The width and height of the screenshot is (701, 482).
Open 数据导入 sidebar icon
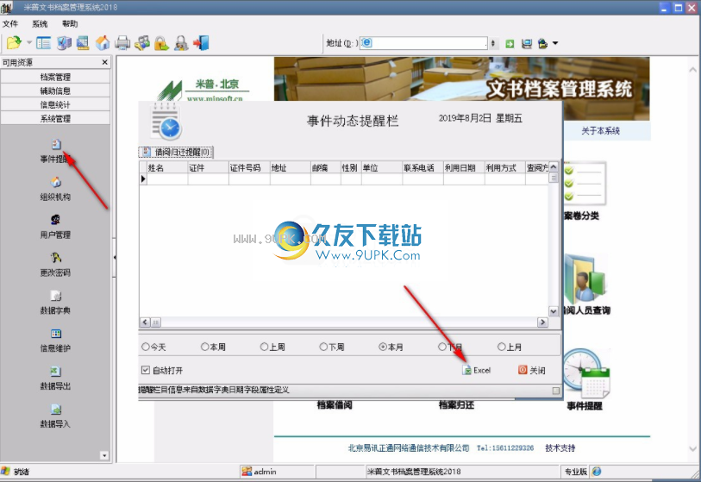click(x=55, y=416)
